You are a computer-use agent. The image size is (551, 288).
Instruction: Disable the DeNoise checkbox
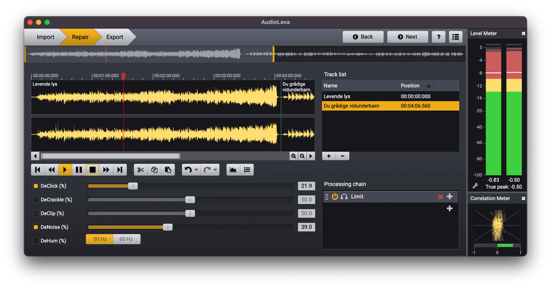click(x=36, y=227)
